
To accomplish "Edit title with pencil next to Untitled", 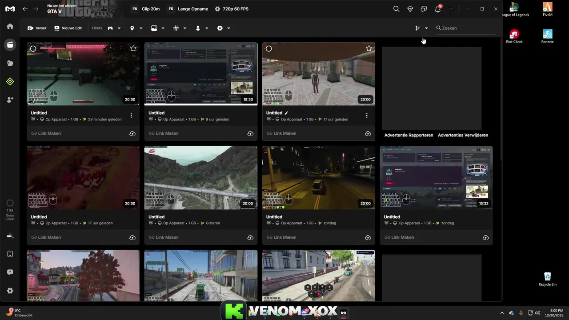I will (x=286, y=113).
